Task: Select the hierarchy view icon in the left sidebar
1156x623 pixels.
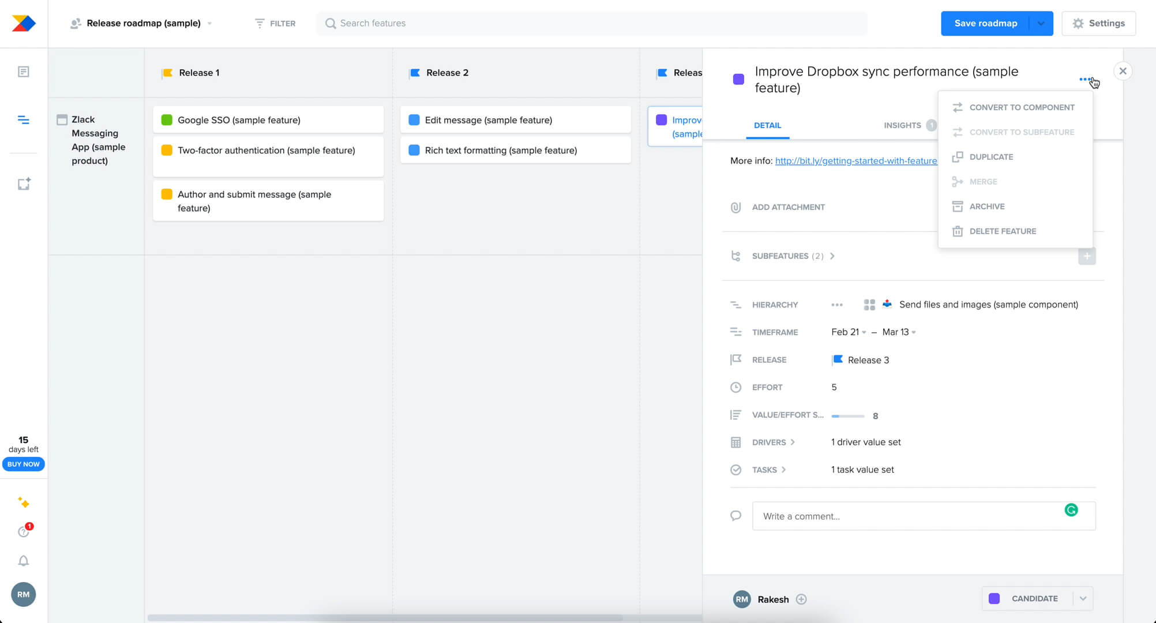Action: (23, 120)
